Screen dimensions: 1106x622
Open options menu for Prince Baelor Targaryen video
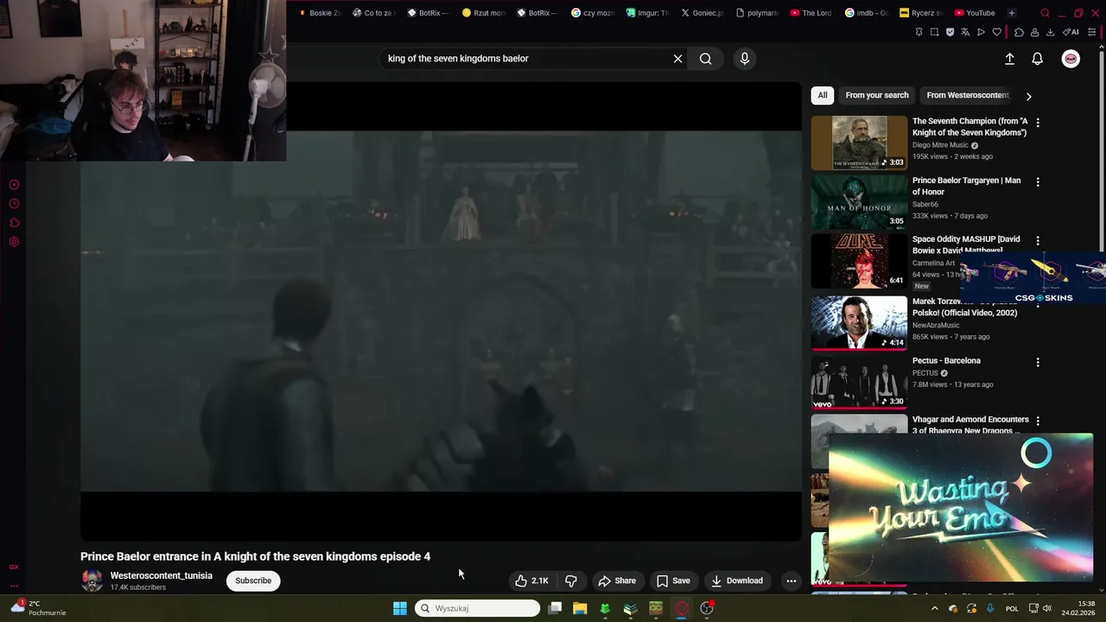pos(1038,182)
